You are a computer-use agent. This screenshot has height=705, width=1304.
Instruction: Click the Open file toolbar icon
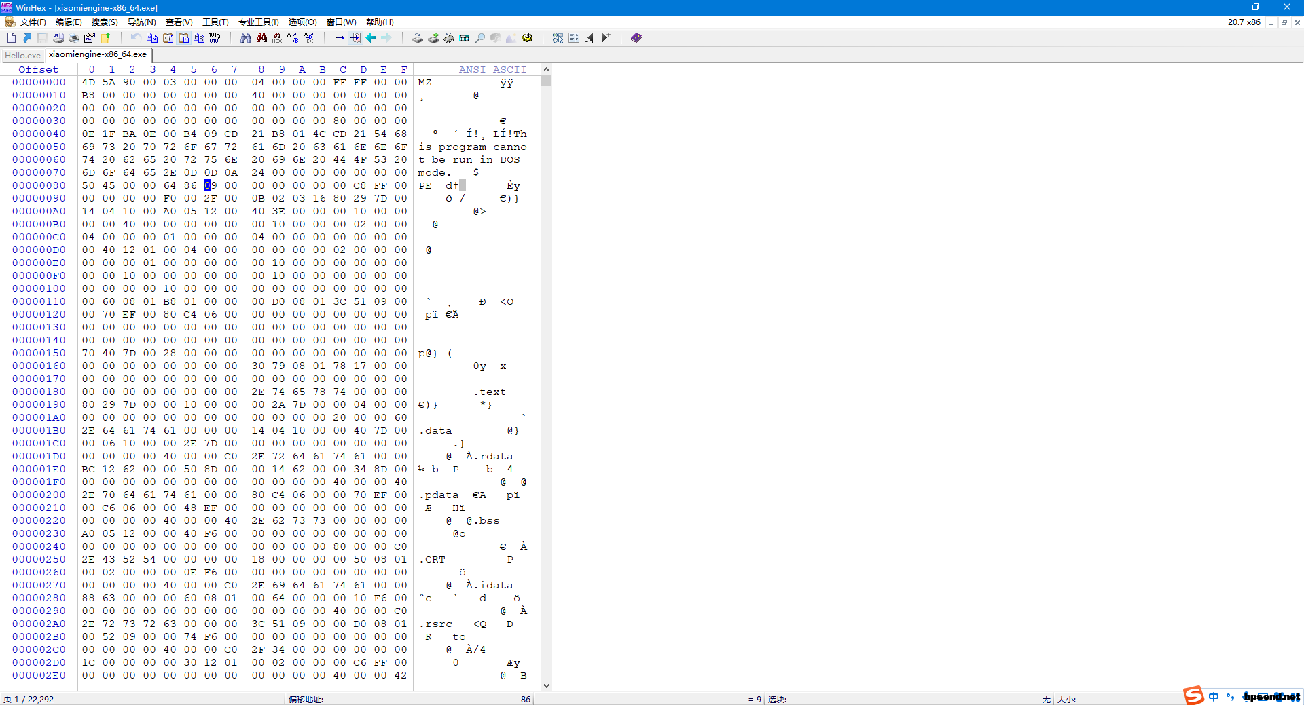coord(27,38)
